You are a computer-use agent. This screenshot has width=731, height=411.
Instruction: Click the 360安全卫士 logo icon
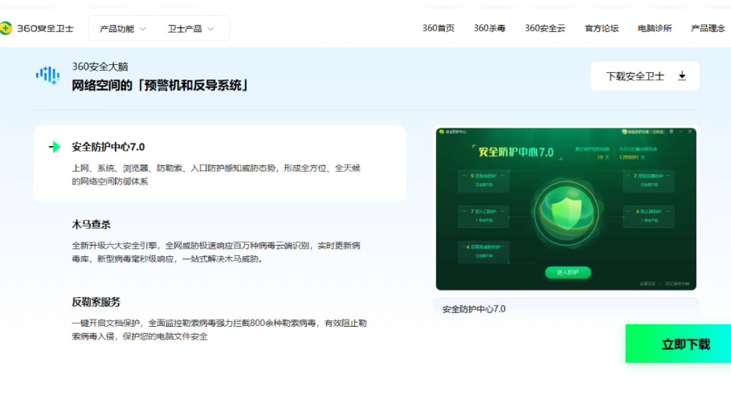(x=6, y=28)
